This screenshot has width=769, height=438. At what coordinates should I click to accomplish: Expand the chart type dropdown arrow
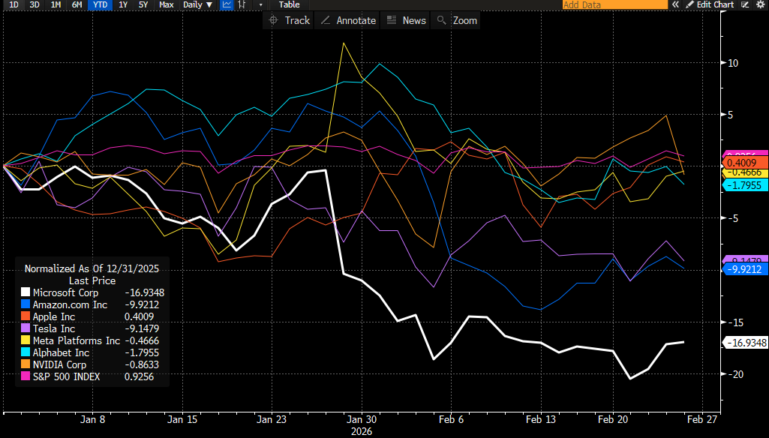(x=260, y=4)
